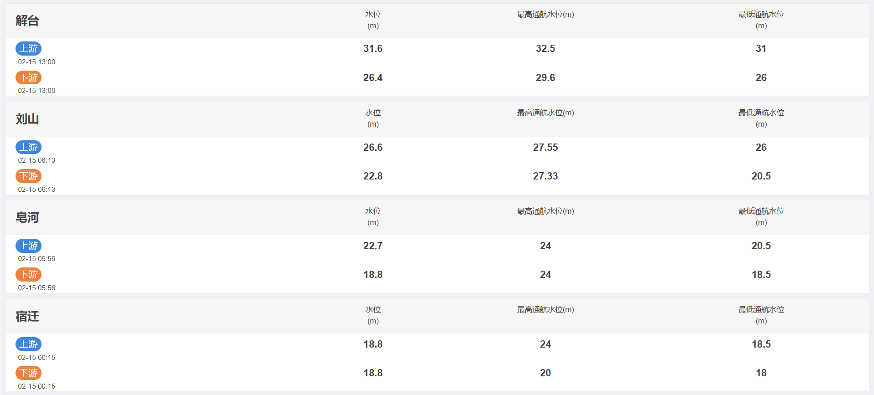
Task: Click 最高通航水位 column header in 解台 section
Action: (x=545, y=15)
